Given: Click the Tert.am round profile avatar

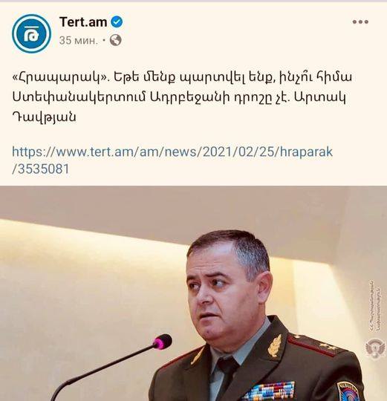Looking at the screenshot, I should (x=31, y=33).
